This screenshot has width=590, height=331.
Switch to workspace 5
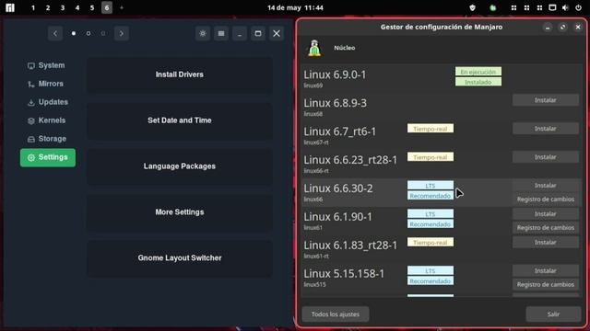(92, 7)
